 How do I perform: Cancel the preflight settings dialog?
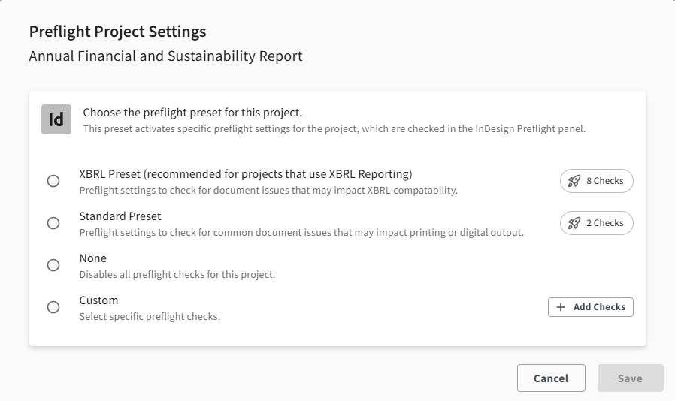[x=551, y=378]
